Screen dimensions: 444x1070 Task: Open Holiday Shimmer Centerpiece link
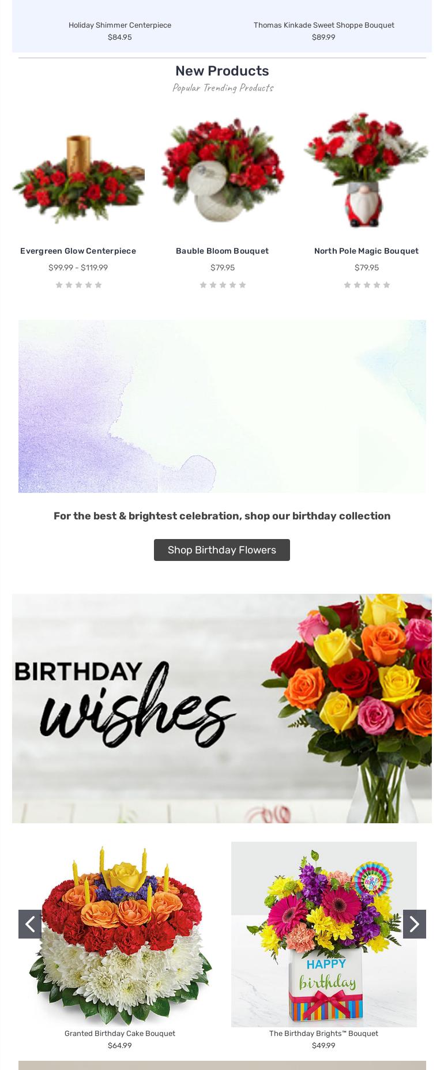(x=120, y=25)
